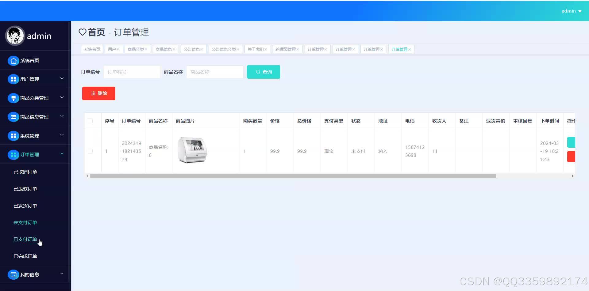The height and width of the screenshot is (291, 589).
Task: Click the heart icon beside 首页
Action: click(x=82, y=32)
